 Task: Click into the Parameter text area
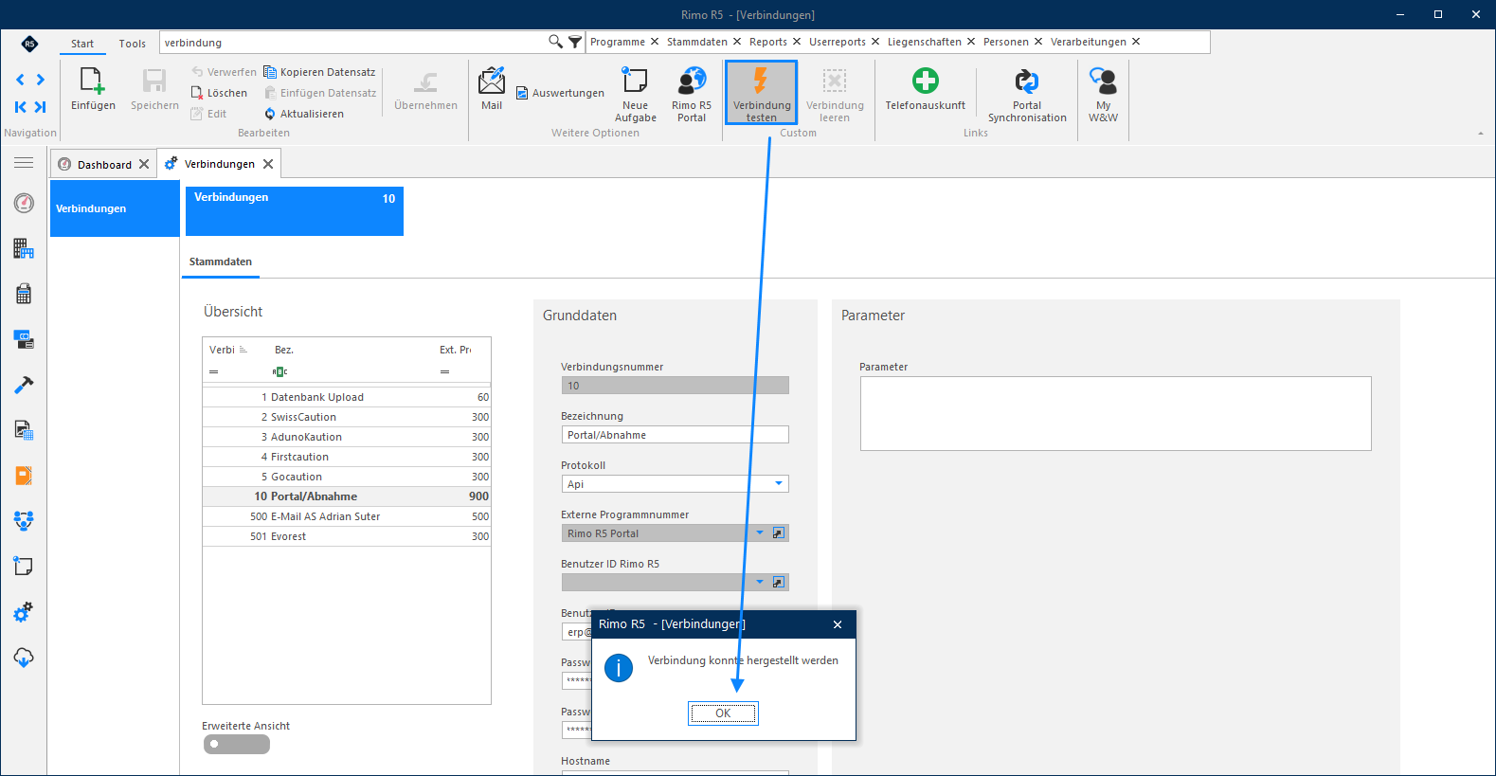coord(1115,413)
